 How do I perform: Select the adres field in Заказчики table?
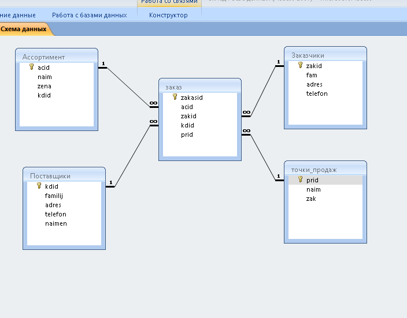click(325, 84)
